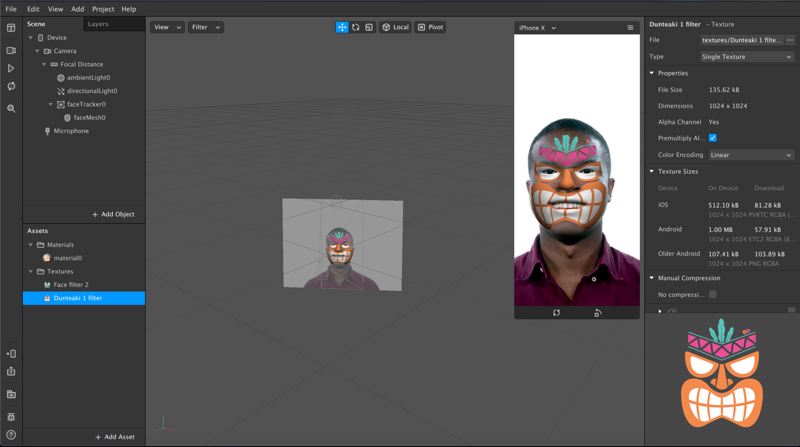Screen dimensions: 800x447
Task: Click the search magnifier icon in sidebar
Action: (x=11, y=109)
